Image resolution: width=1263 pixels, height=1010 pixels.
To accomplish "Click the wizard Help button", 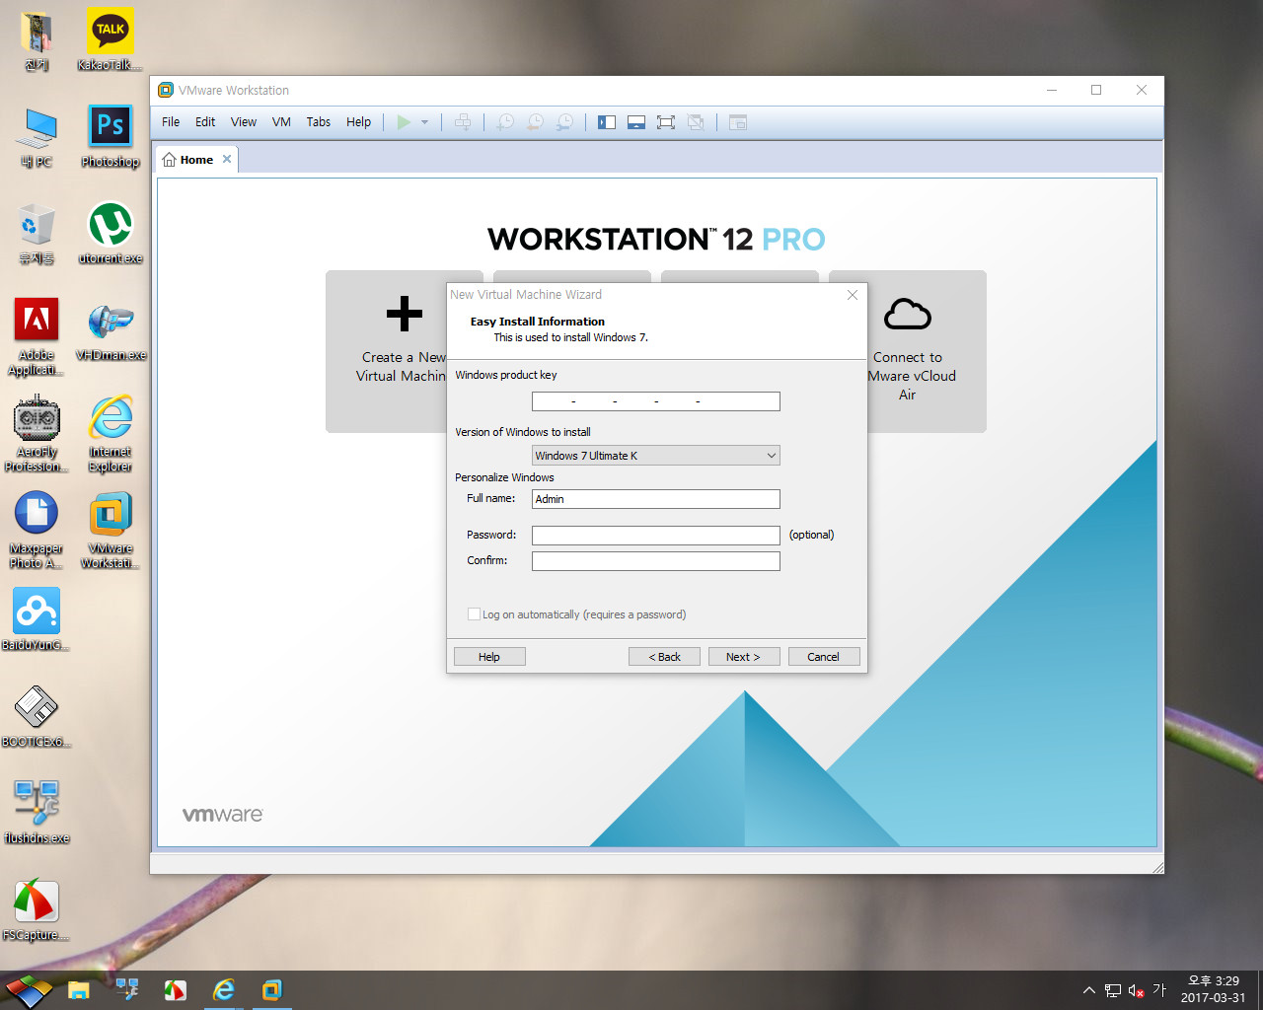I will [489, 657].
